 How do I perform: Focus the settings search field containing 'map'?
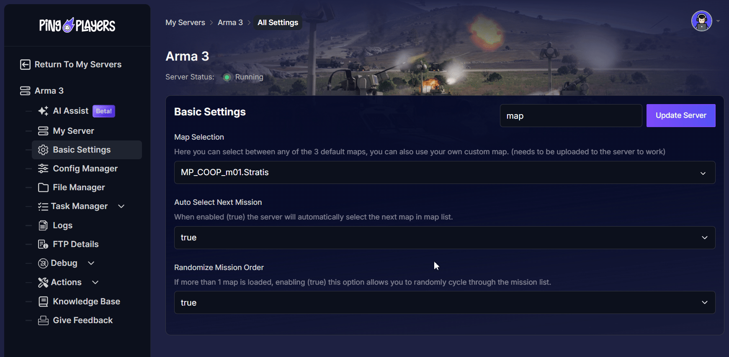[x=571, y=116]
